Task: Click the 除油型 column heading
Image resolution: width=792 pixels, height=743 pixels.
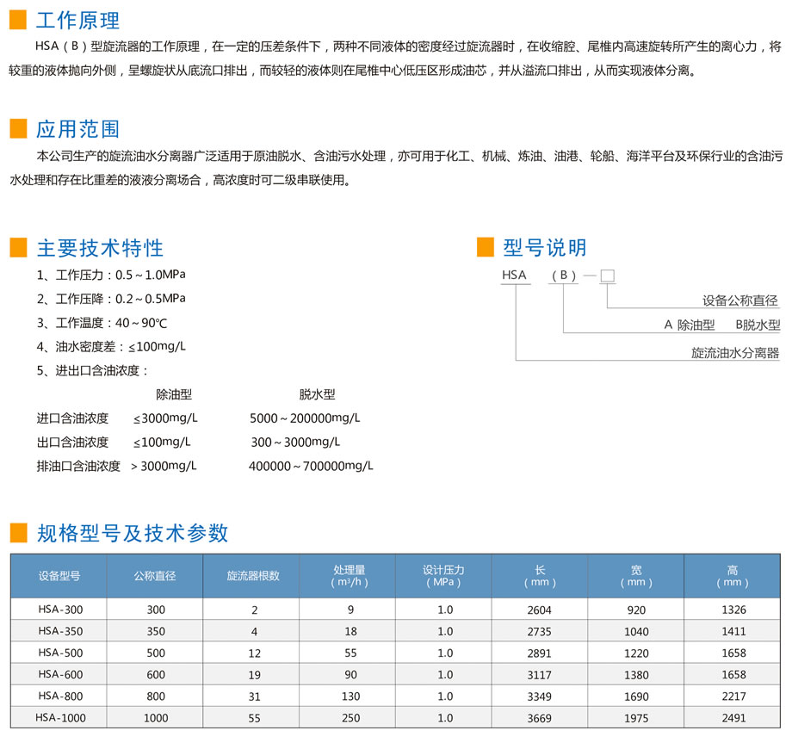Action: point(174,394)
